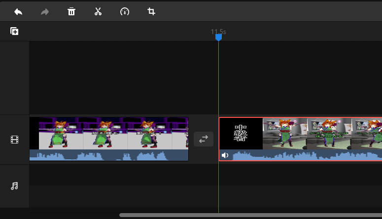Viewport: 382px width, 219px height.
Task: Click the add-track icon below Undo
Action: tap(14, 31)
